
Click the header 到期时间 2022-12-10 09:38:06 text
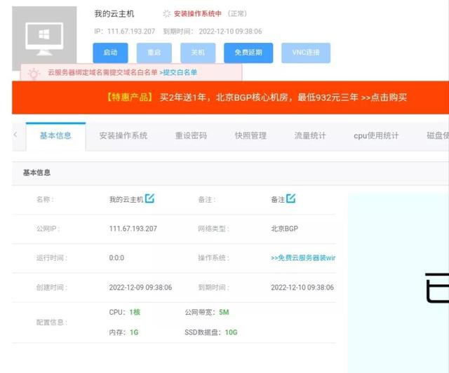(x=213, y=32)
